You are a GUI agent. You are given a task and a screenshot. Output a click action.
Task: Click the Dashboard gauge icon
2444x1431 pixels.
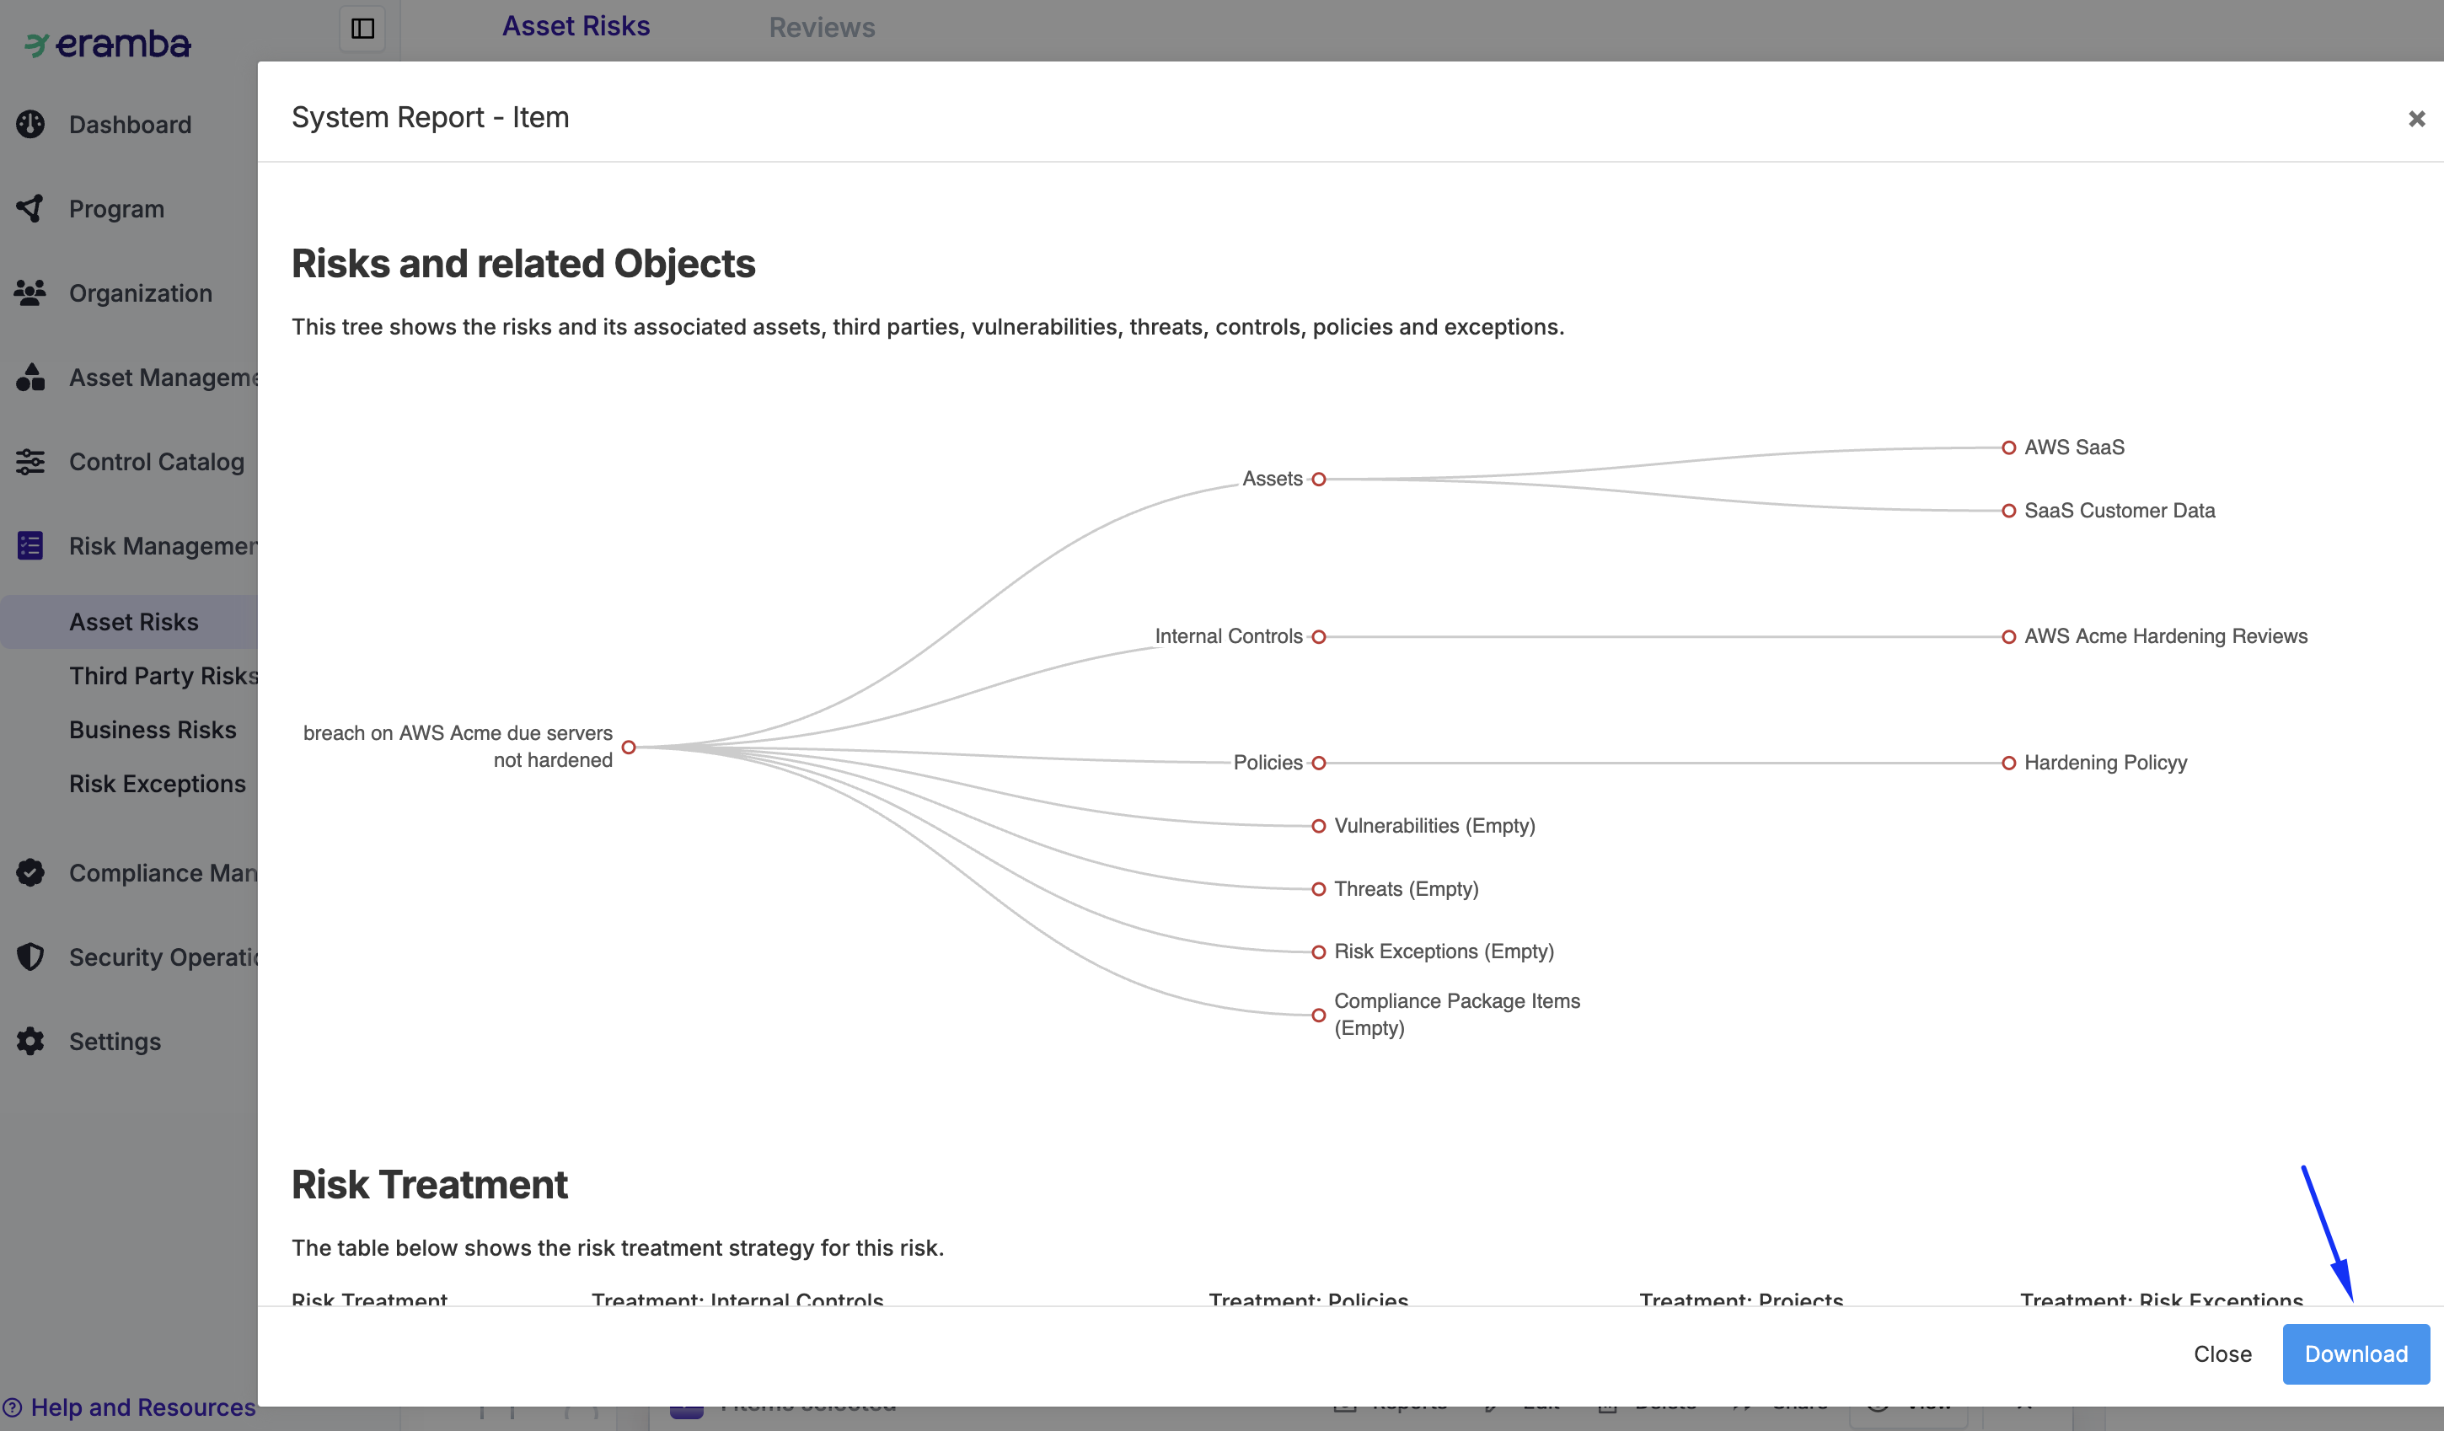tap(30, 124)
